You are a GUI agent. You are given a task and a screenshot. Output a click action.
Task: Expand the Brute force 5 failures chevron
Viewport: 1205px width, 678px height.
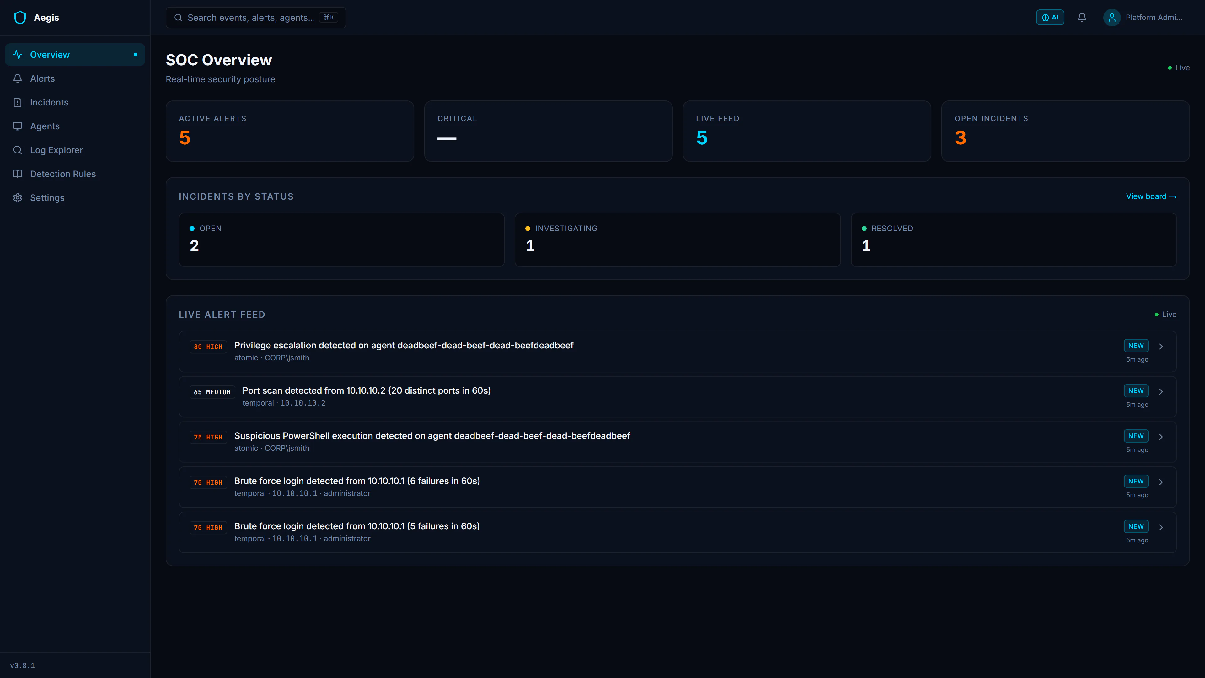[1161, 527]
